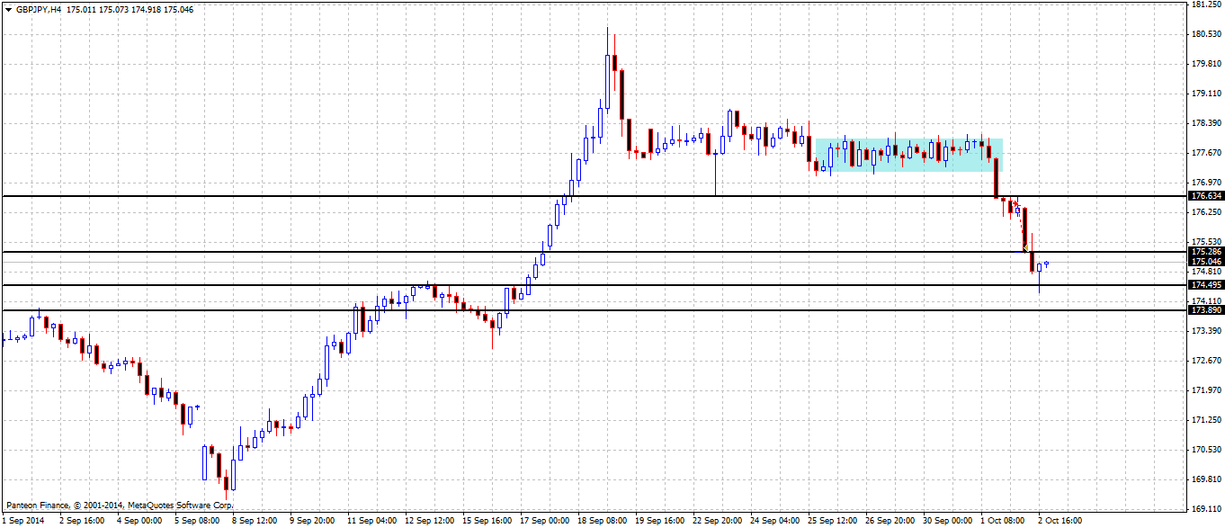Click the 22 Sep 20:00 time label
Image resolution: width=1225 pixels, height=528 pixels.
(x=718, y=521)
